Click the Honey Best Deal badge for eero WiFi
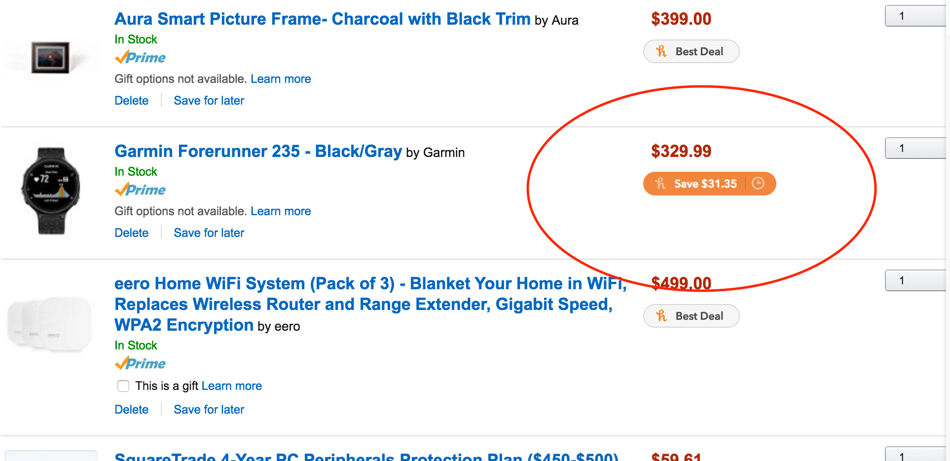This screenshot has width=950, height=461. coord(691,316)
